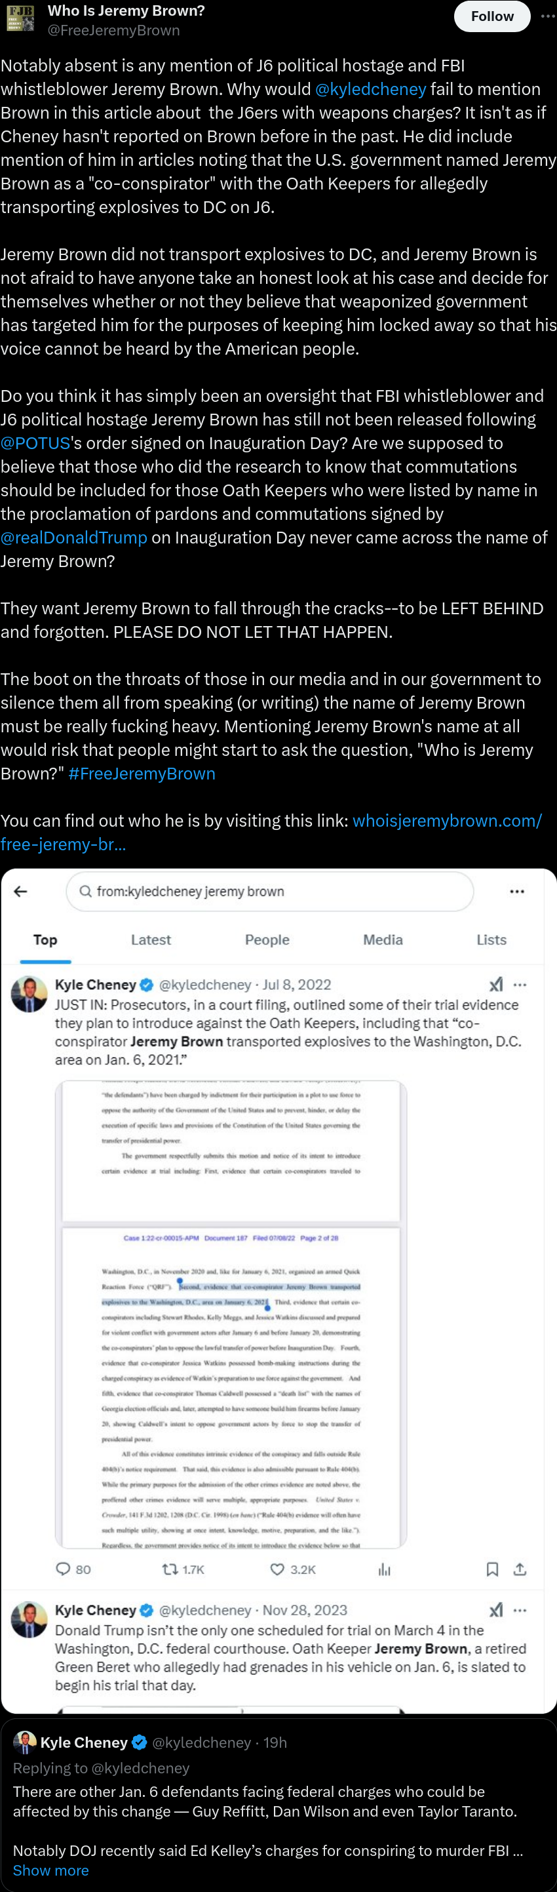
Task: Click the search field with from:kyledcheney query
Action: (269, 891)
